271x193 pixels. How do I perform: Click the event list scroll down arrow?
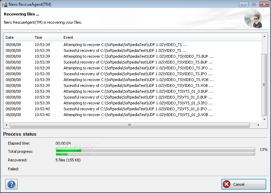pyautogui.click(x=264, y=119)
